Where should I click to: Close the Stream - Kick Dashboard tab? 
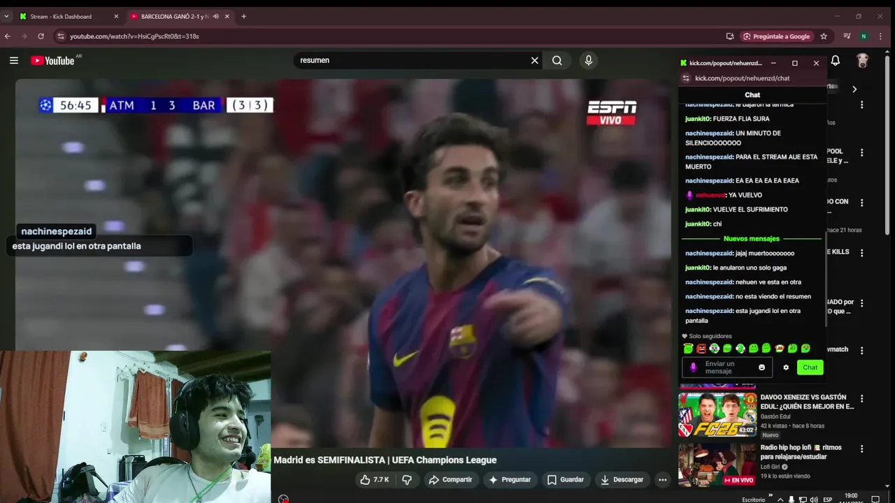(x=116, y=16)
